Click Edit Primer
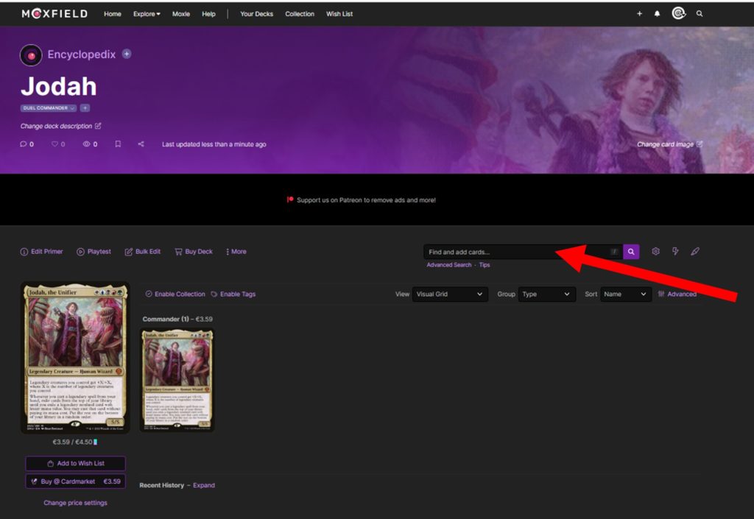 [x=41, y=251]
